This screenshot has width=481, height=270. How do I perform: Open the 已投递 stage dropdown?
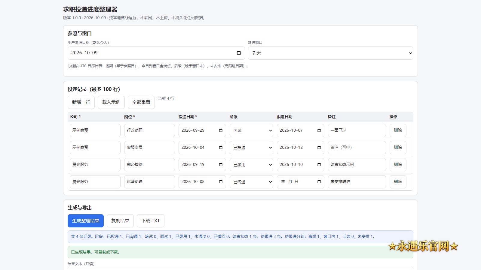click(251, 148)
